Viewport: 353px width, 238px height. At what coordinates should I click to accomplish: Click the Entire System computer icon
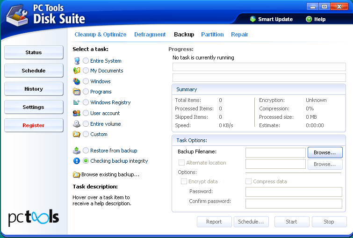click(77, 61)
